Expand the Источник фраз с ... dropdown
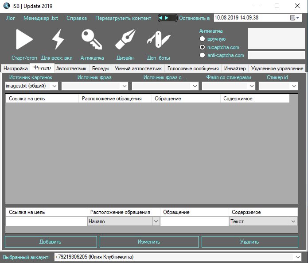This screenshot has width=308, height=263. 195,86
